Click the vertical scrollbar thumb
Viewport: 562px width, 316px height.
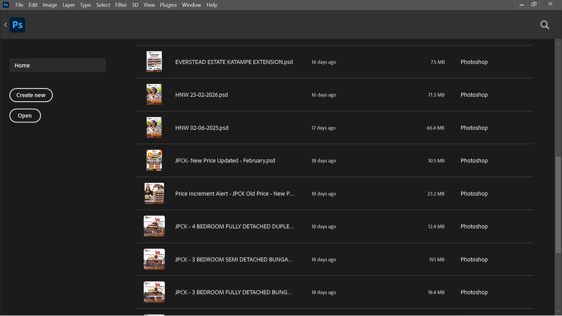(x=558, y=205)
